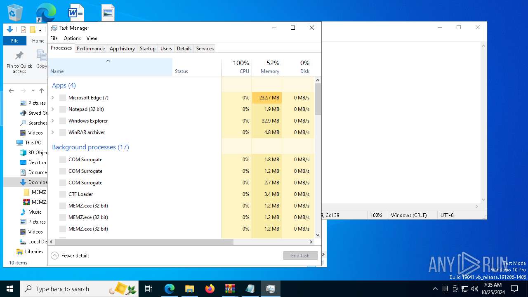Click the Task Manager title bar icon

[x=54, y=28]
